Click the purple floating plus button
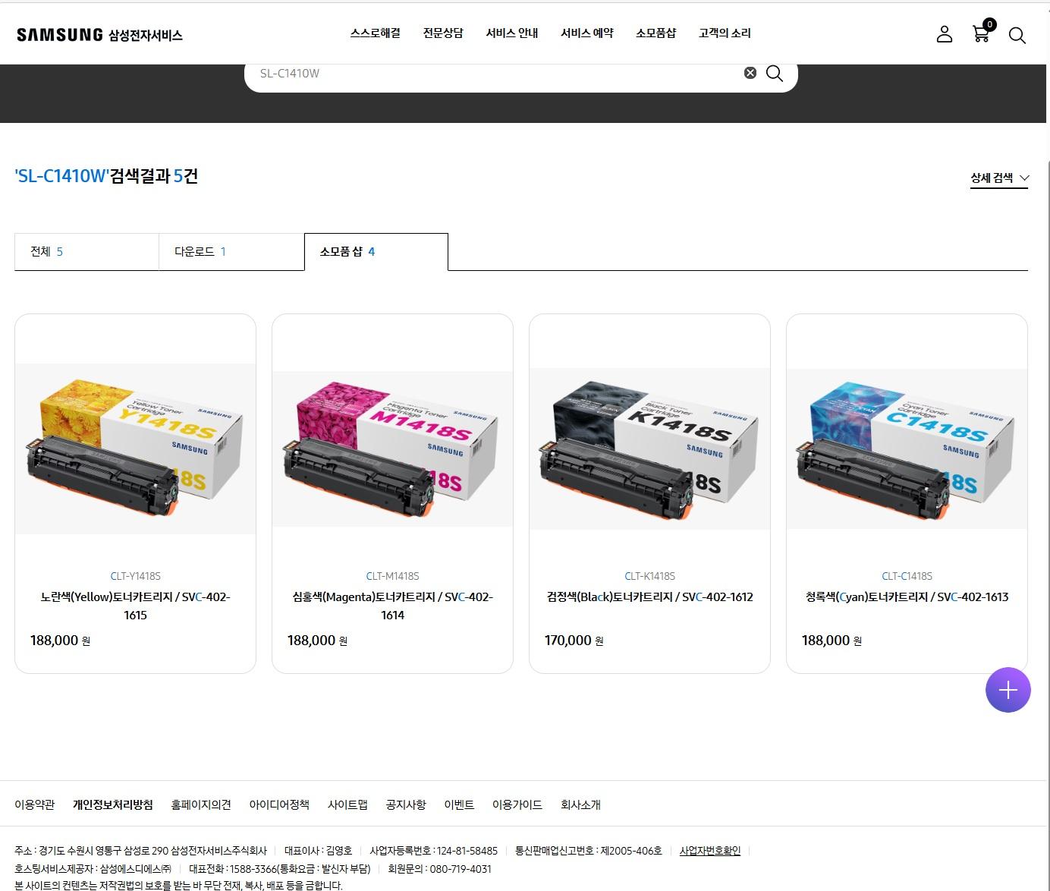Viewport: 1050px width, 891px height. click(1008, 690)
